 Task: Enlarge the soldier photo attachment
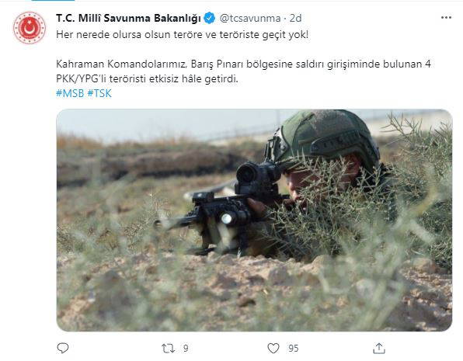pyautogui.click(x=254, y=220)
